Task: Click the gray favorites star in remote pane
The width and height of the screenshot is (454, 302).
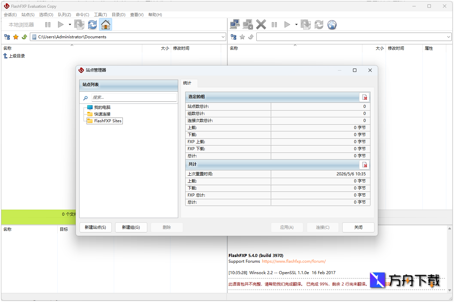Action: (x=242, y=37)
